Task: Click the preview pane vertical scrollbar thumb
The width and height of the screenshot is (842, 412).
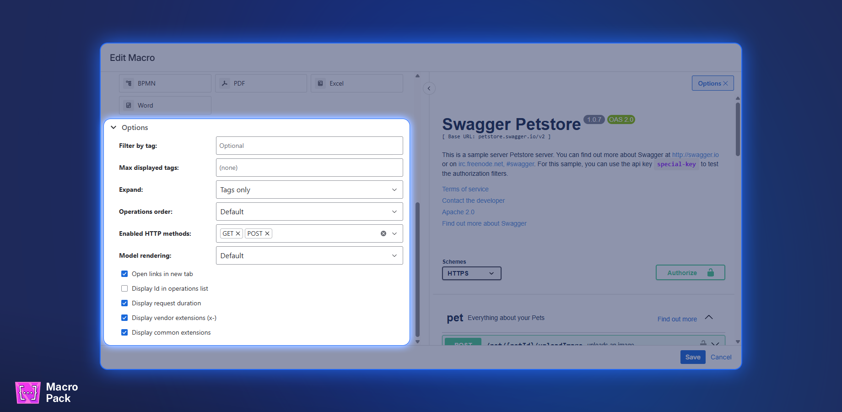Action: tap(738, 129)
